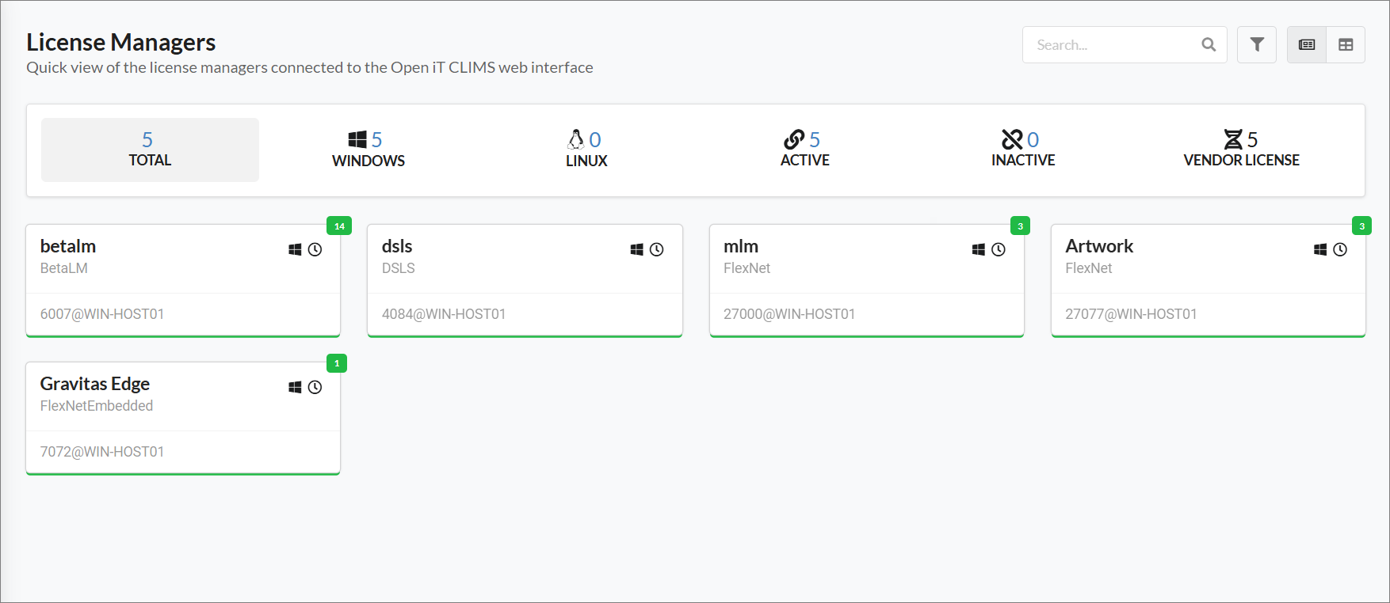
Task: Open the betalm license manager card
Action: [x=183, y=280]
